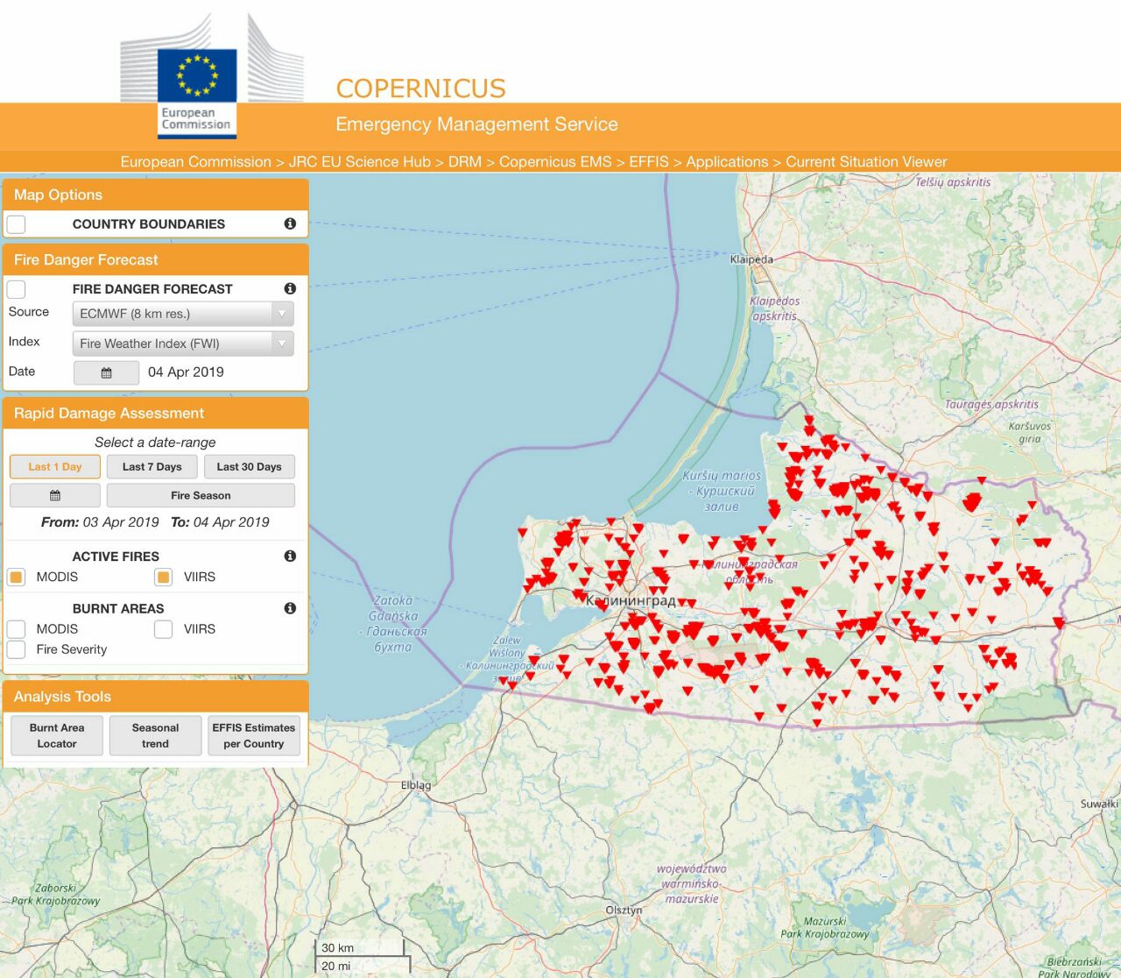Open the Burnt Area Locator tool

click(57, 735)
